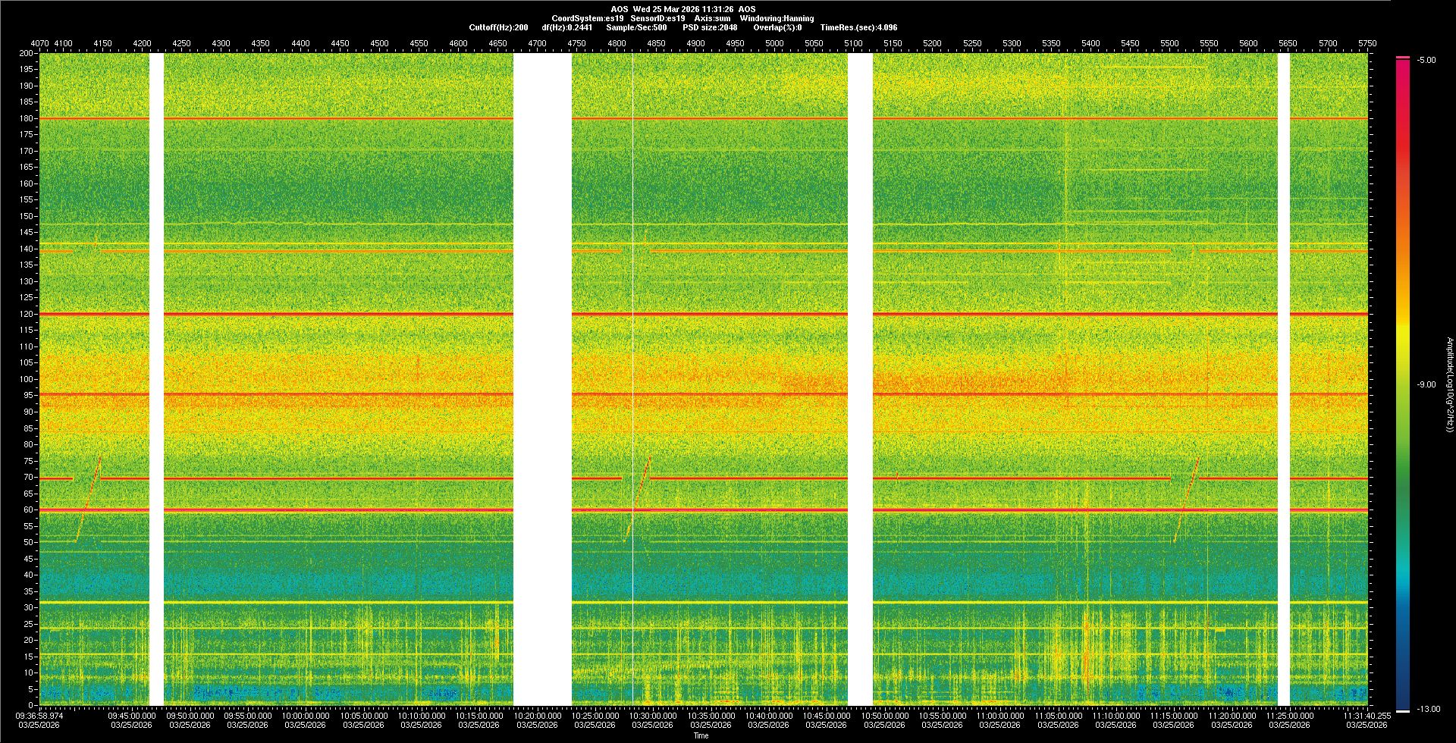Click the SensorID:es19 header label
Screen dimensions: 1456x743
point(657,18)
